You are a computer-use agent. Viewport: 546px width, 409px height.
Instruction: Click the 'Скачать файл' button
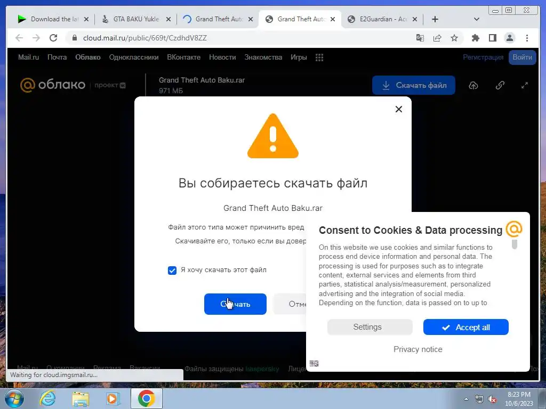(x=414, y=85)
